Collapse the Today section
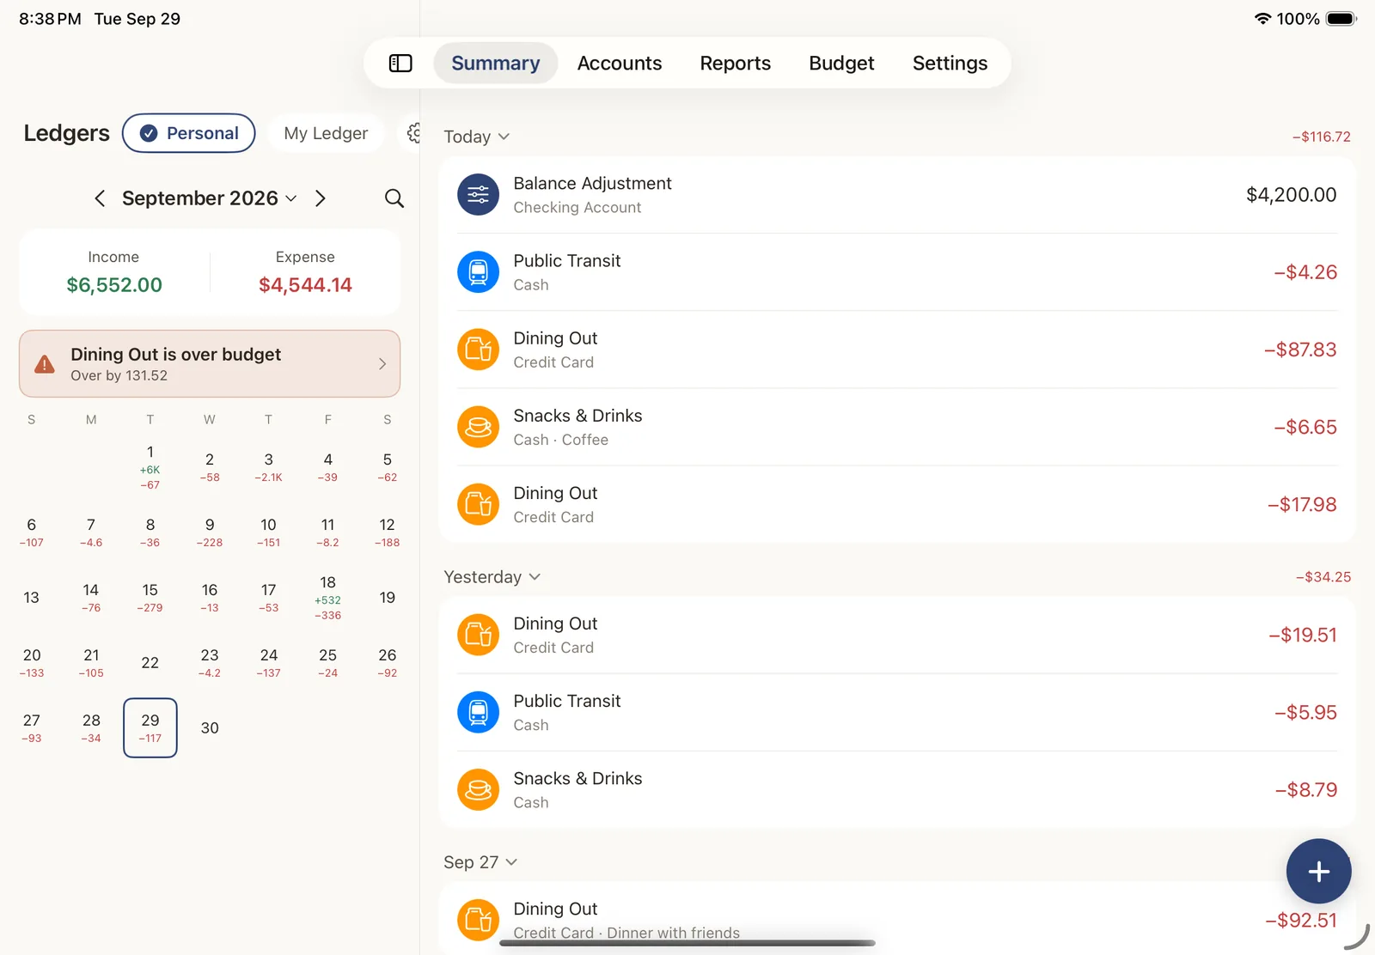This screenshot has height=955, width=1375. click(x=477, y=137)
